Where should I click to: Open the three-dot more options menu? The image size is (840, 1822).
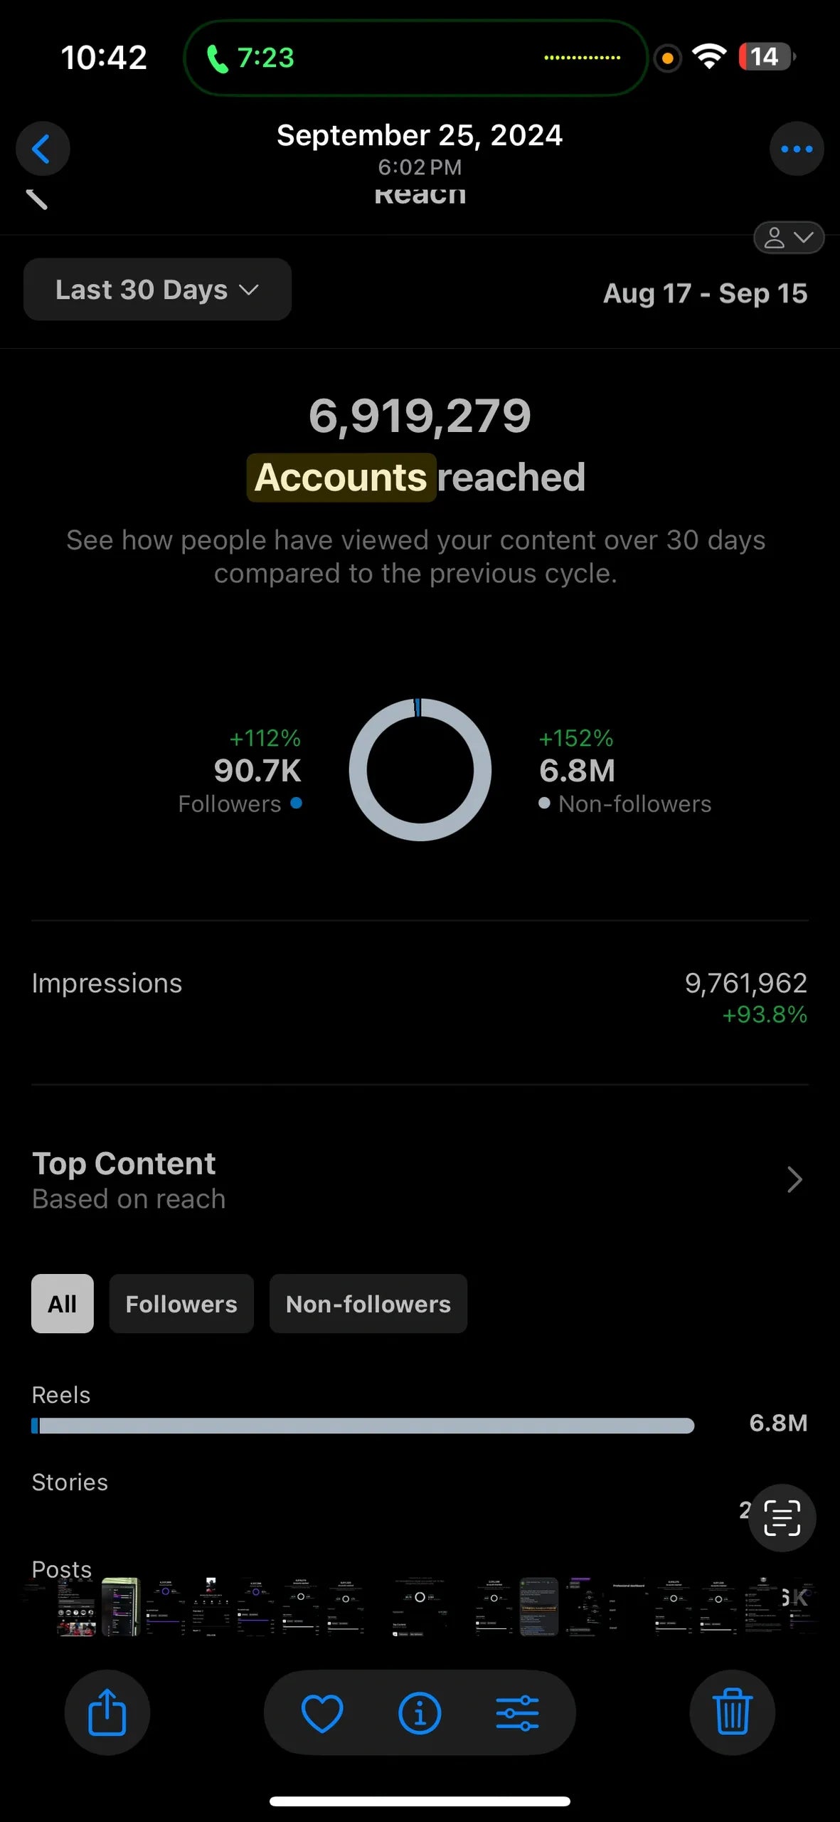[x=796, y=149]
